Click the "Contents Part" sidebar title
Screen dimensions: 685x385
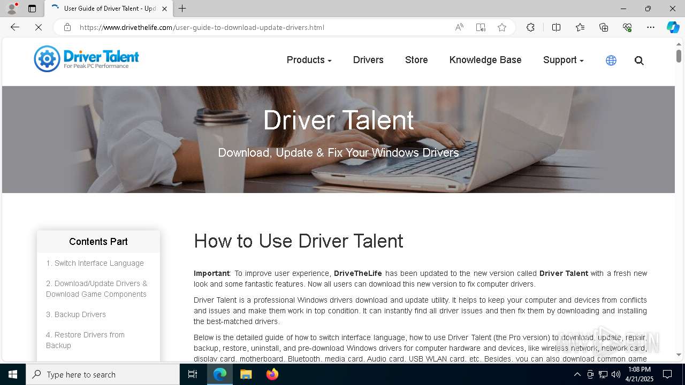click(98, 242)
